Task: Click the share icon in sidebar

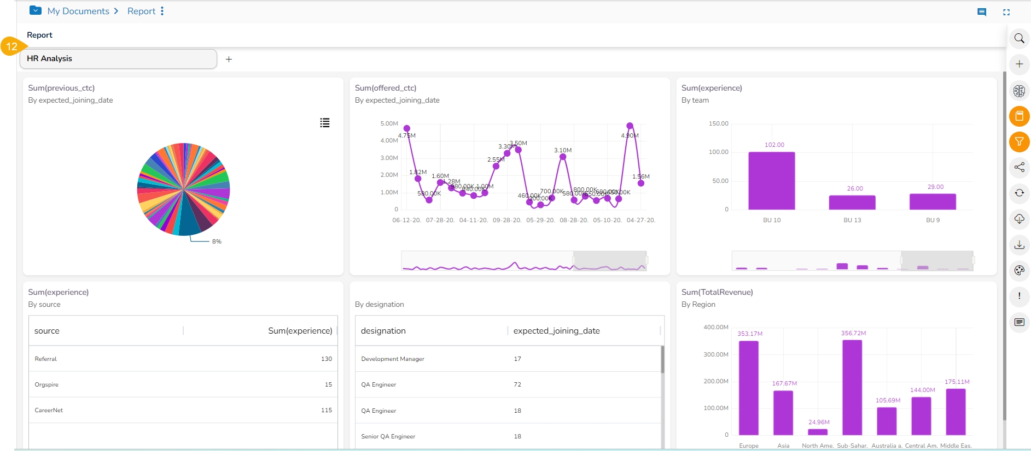Action: [x=1019, y=167]
